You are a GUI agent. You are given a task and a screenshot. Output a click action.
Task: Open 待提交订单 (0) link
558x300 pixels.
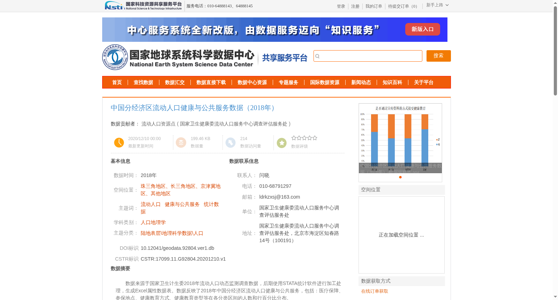click(404, 6)
